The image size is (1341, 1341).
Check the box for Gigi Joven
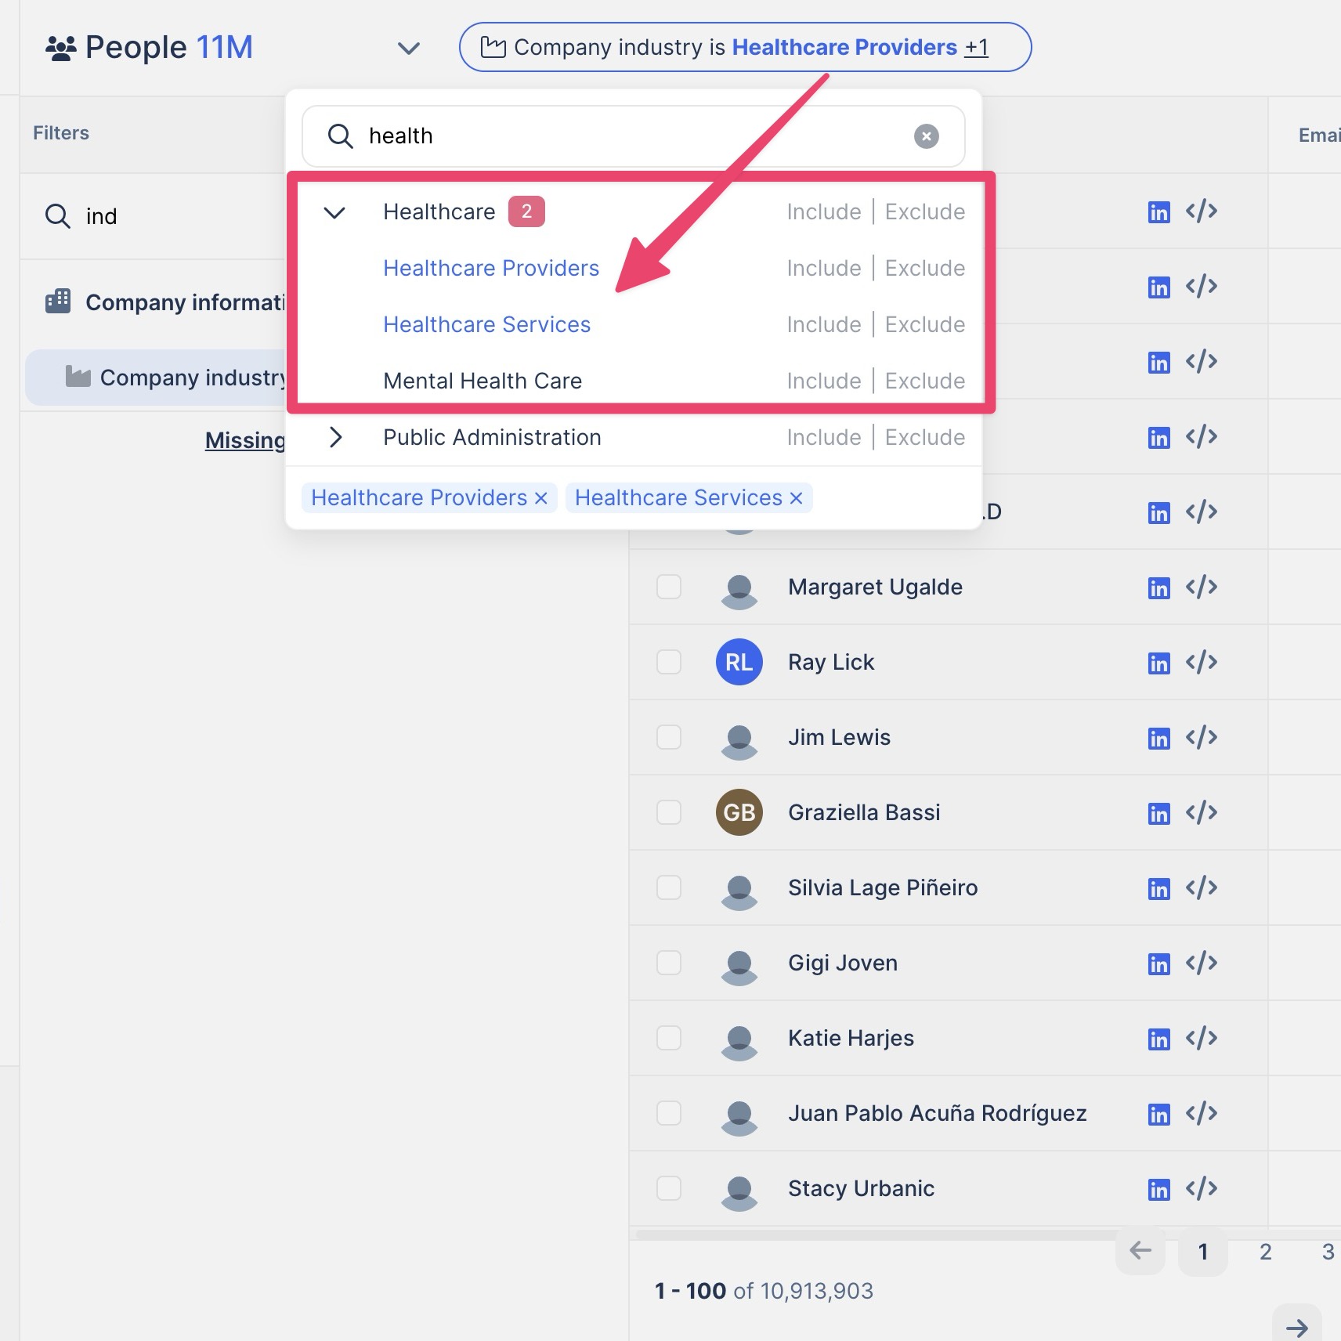pyautogui.click(x=668, y=963)
